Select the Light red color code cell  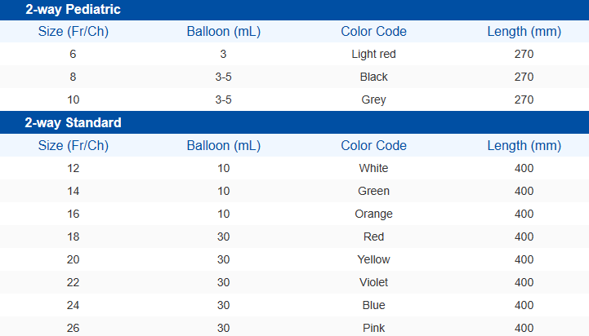[373, 54]
